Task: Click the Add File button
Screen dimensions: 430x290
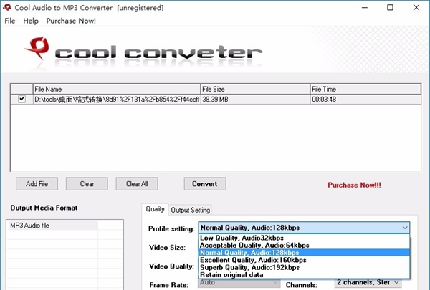Action: 37,183
